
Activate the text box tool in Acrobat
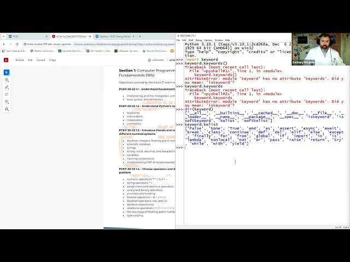[7, 102]
